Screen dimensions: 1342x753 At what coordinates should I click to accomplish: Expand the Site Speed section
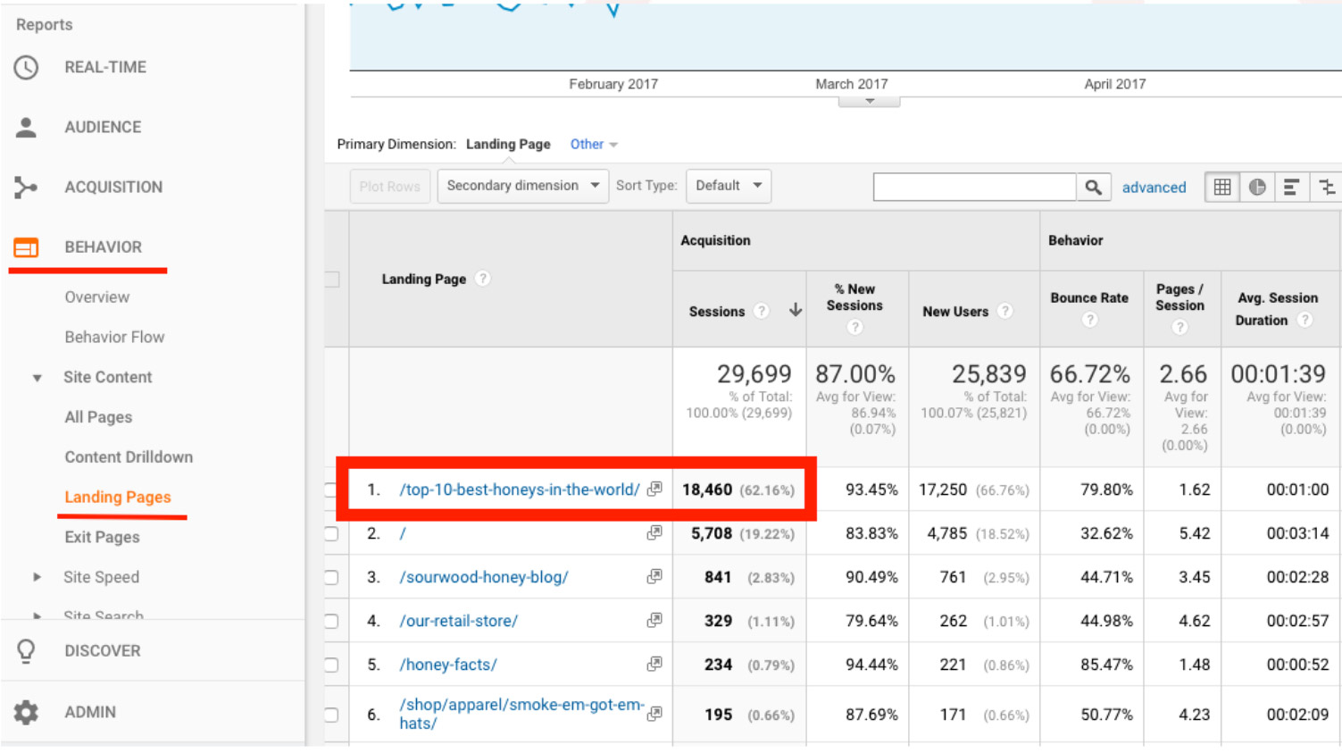tap(37, 577)
